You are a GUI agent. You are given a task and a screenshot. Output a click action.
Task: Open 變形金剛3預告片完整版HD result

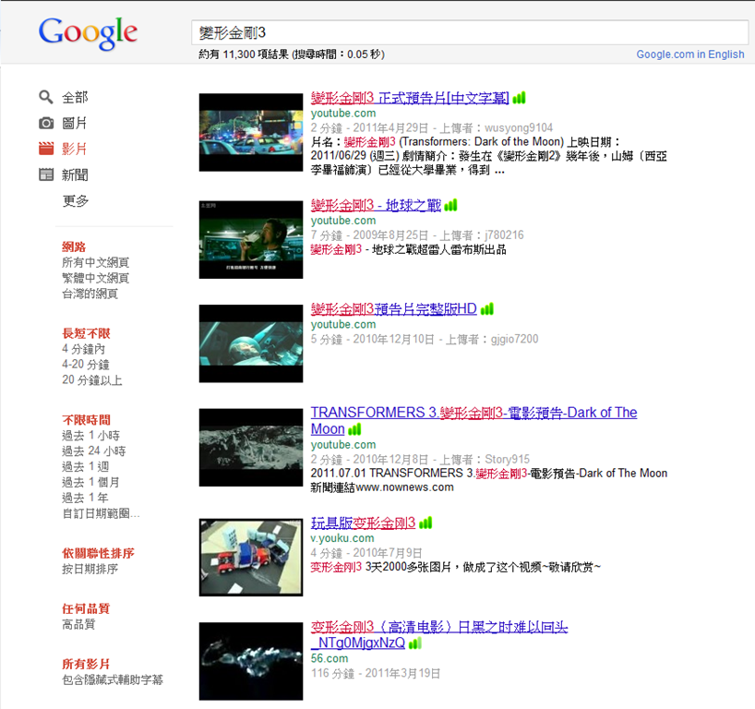coord(393,309)
